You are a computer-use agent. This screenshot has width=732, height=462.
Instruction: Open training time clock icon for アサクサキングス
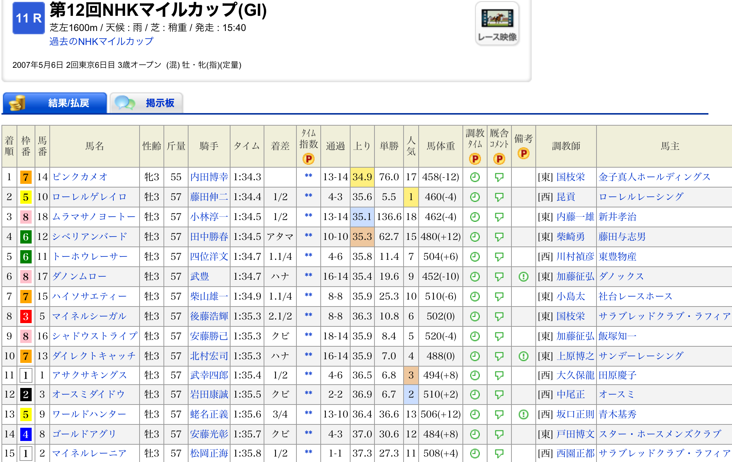coord(475,375)
